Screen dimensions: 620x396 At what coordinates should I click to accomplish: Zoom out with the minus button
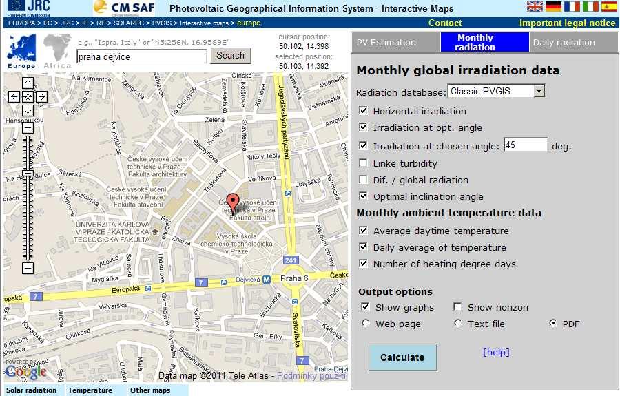coord(28,269)
